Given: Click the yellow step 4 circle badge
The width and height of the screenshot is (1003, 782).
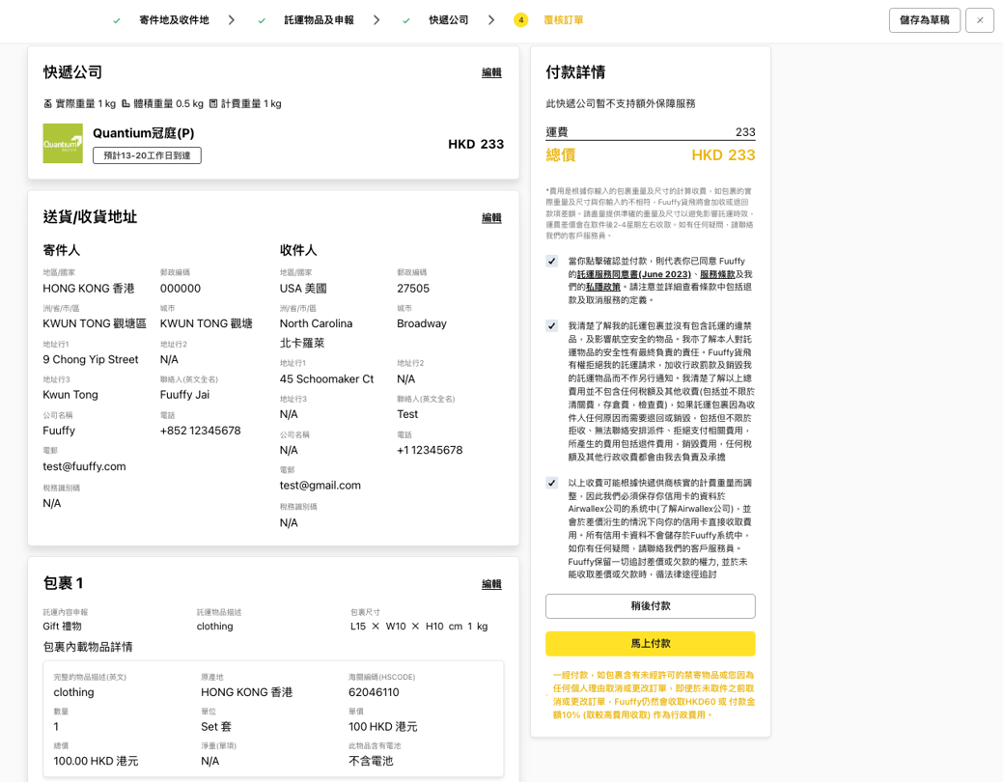Looking at the screenshot, I should tap(521, 20).
